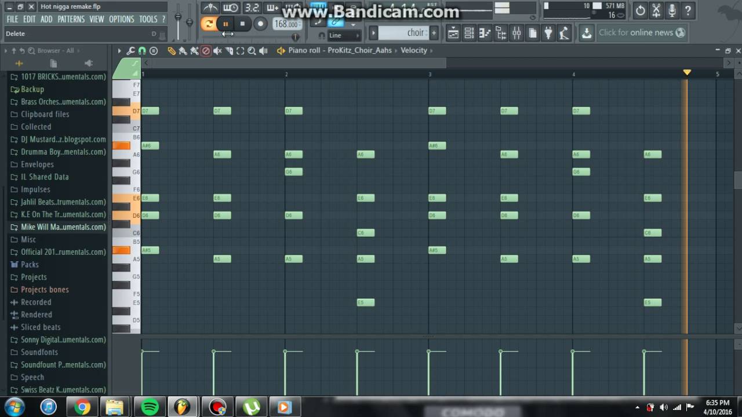
Task: Toggle the piano roll speaker icon before title
Action: point(281,51)
